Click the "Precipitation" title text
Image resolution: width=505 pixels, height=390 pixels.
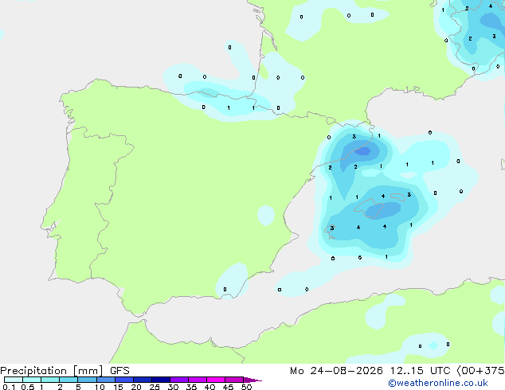click(x=33, y=371)
